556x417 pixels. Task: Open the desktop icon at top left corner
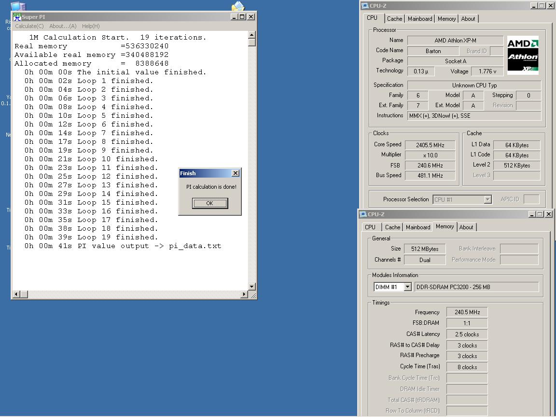[x=18, y=6]
